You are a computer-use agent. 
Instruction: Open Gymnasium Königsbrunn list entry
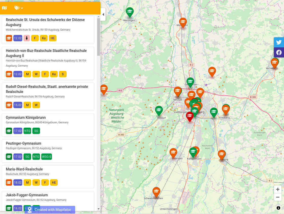coord(26,118)
